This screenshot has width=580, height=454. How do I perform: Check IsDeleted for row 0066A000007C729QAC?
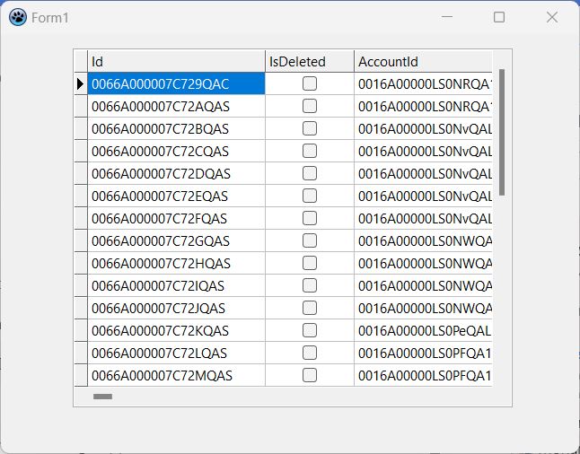tap(310, 83)
